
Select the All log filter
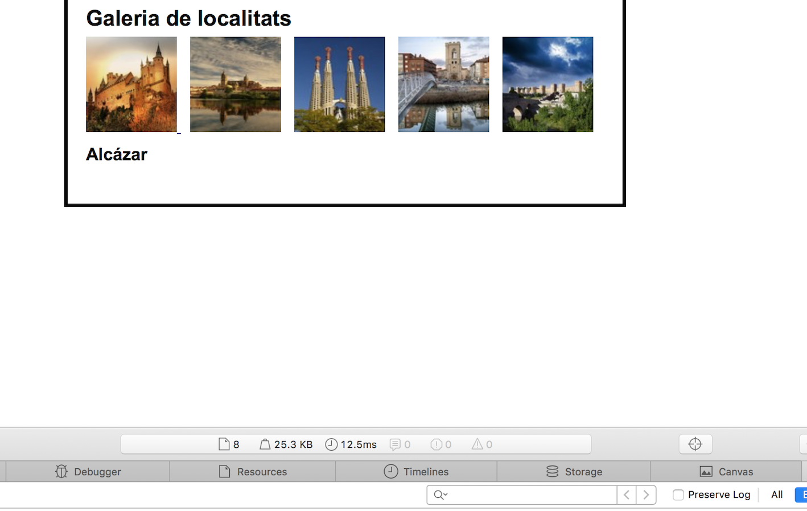pyautogui.click(x=777, y=495)
